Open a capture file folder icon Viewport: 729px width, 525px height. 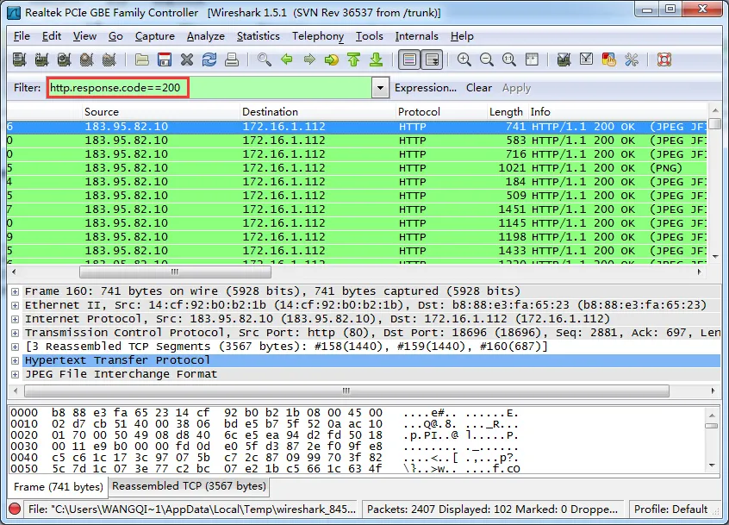142,59
